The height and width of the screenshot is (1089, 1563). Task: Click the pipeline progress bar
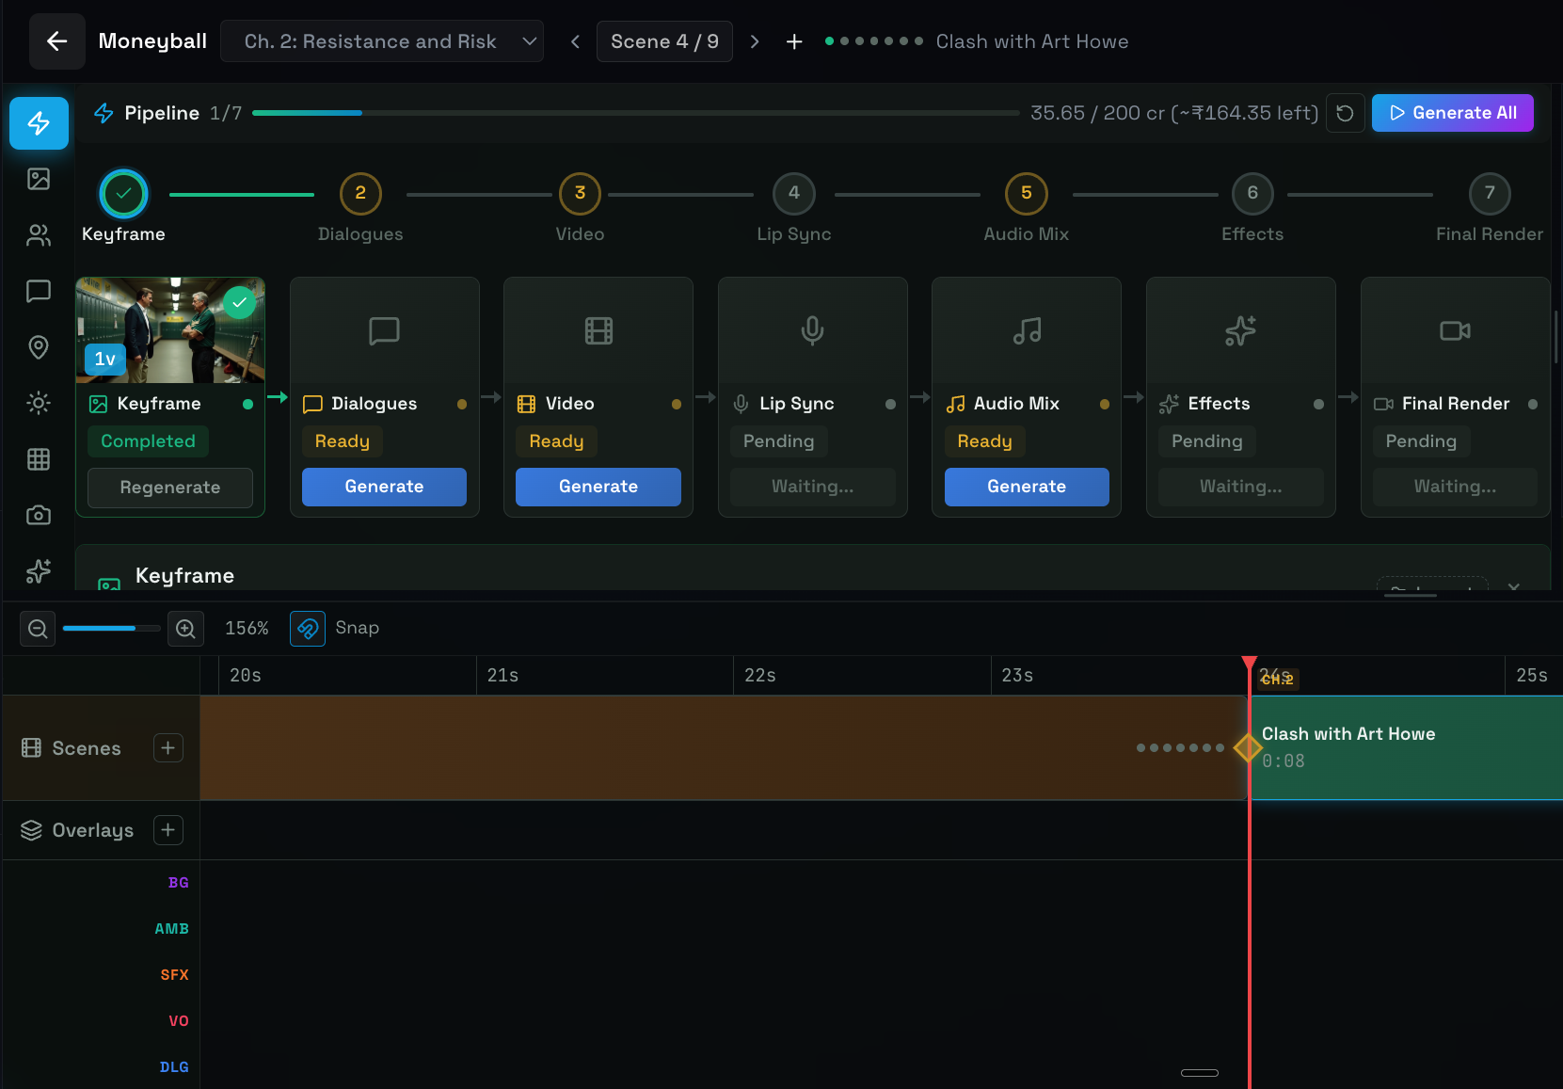click(636, 113)
